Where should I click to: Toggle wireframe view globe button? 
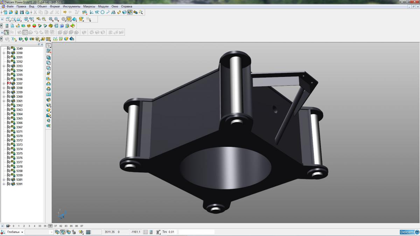coord(63,19)
